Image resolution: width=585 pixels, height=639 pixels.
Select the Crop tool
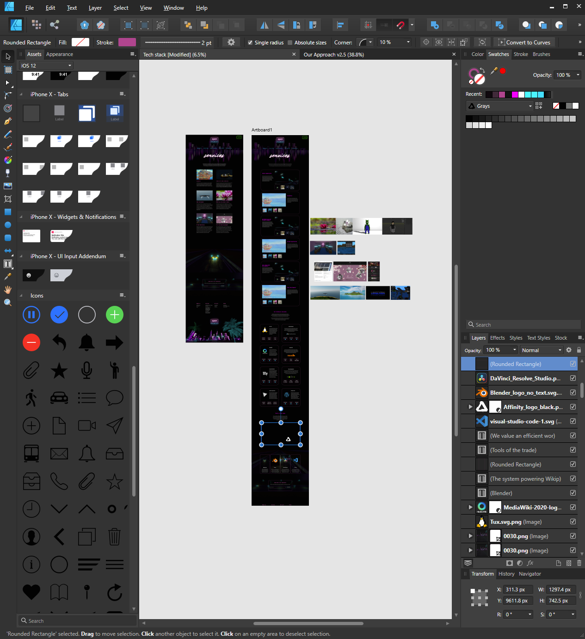tap(8, 199)
